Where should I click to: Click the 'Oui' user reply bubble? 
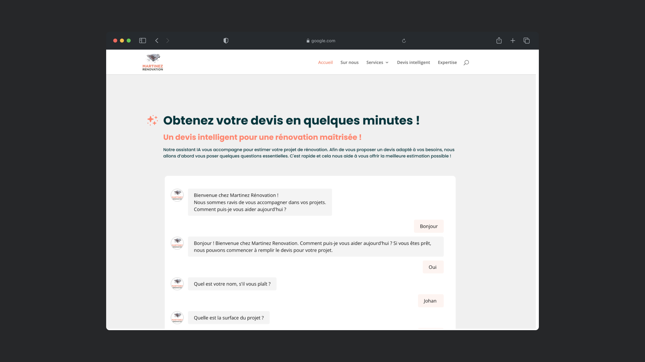pos(433,267)
